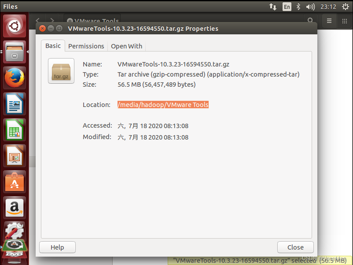The height and width of the screenshot is (265, 353).
Task: Launch LibreOffice Impress from the dock
Action: click(14, 156)
